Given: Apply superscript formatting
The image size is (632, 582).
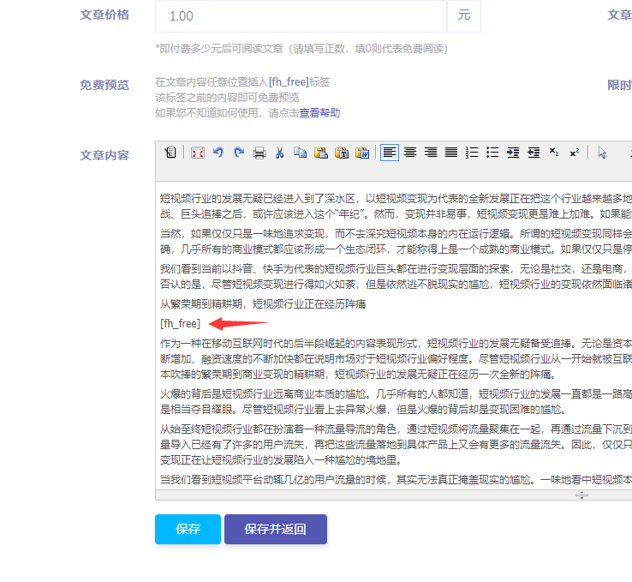Looking at the screenshot, I should point(575,153).
